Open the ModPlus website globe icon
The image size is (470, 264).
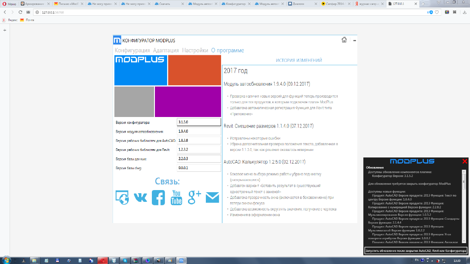pos(122,197)
